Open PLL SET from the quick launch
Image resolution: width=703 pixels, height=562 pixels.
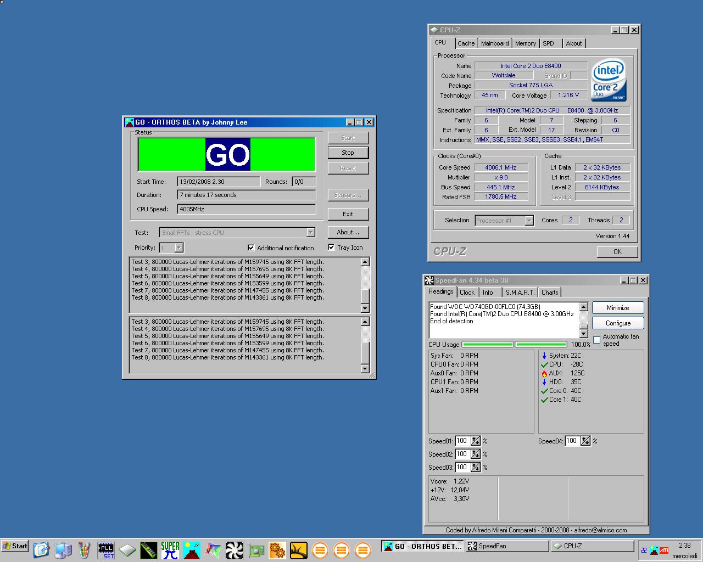(106, 550)
